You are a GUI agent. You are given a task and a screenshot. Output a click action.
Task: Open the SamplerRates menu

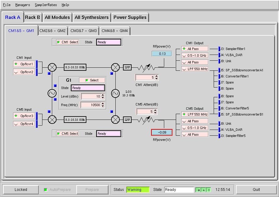[46, 5]
